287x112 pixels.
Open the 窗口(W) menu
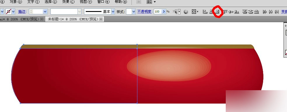coord(104,2)
